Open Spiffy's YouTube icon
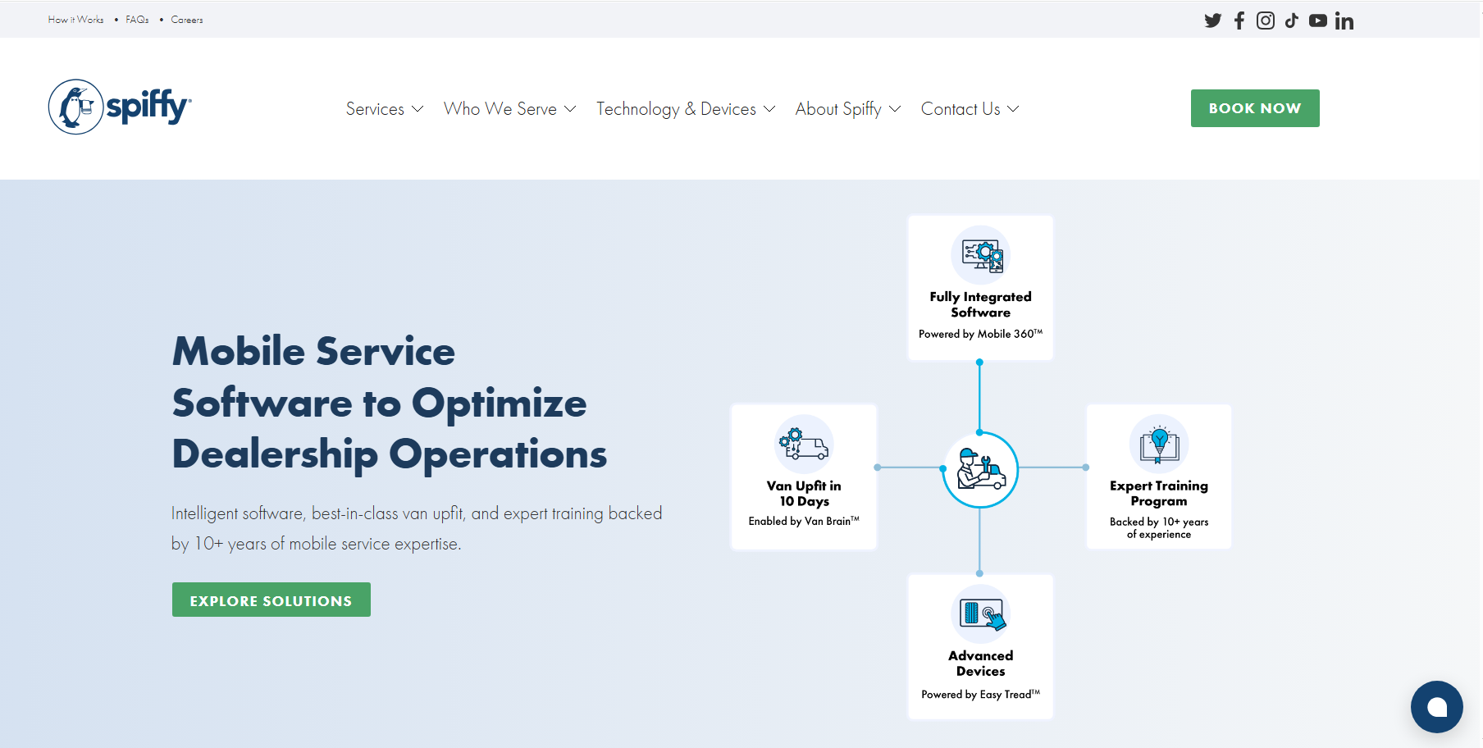 (x=1318, y=21)
